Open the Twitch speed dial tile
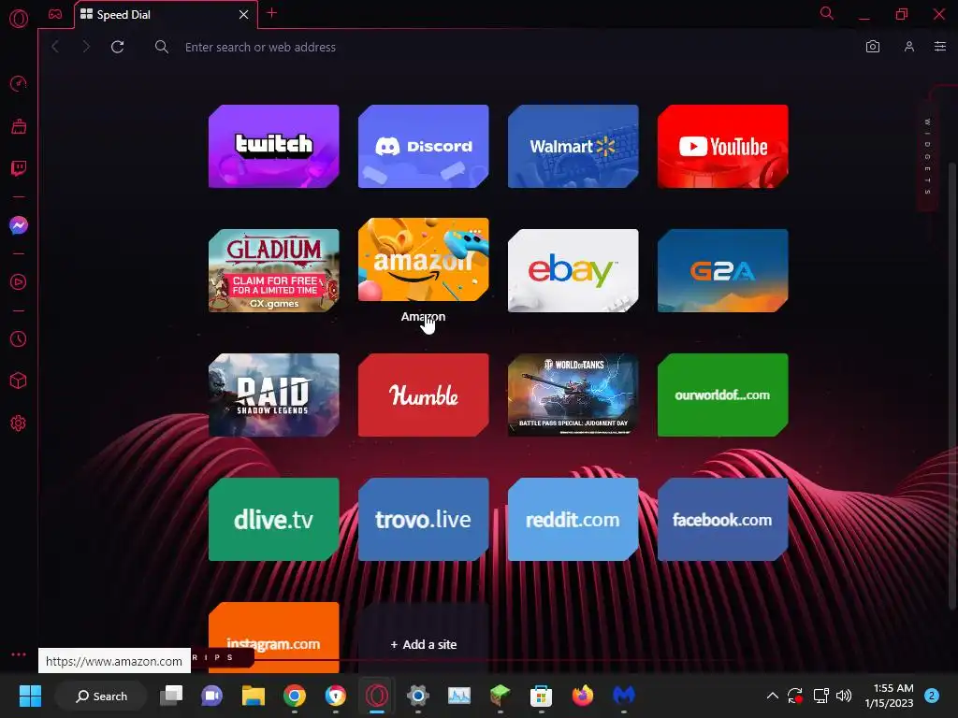958x718 pixels. [x=274, y=146]
